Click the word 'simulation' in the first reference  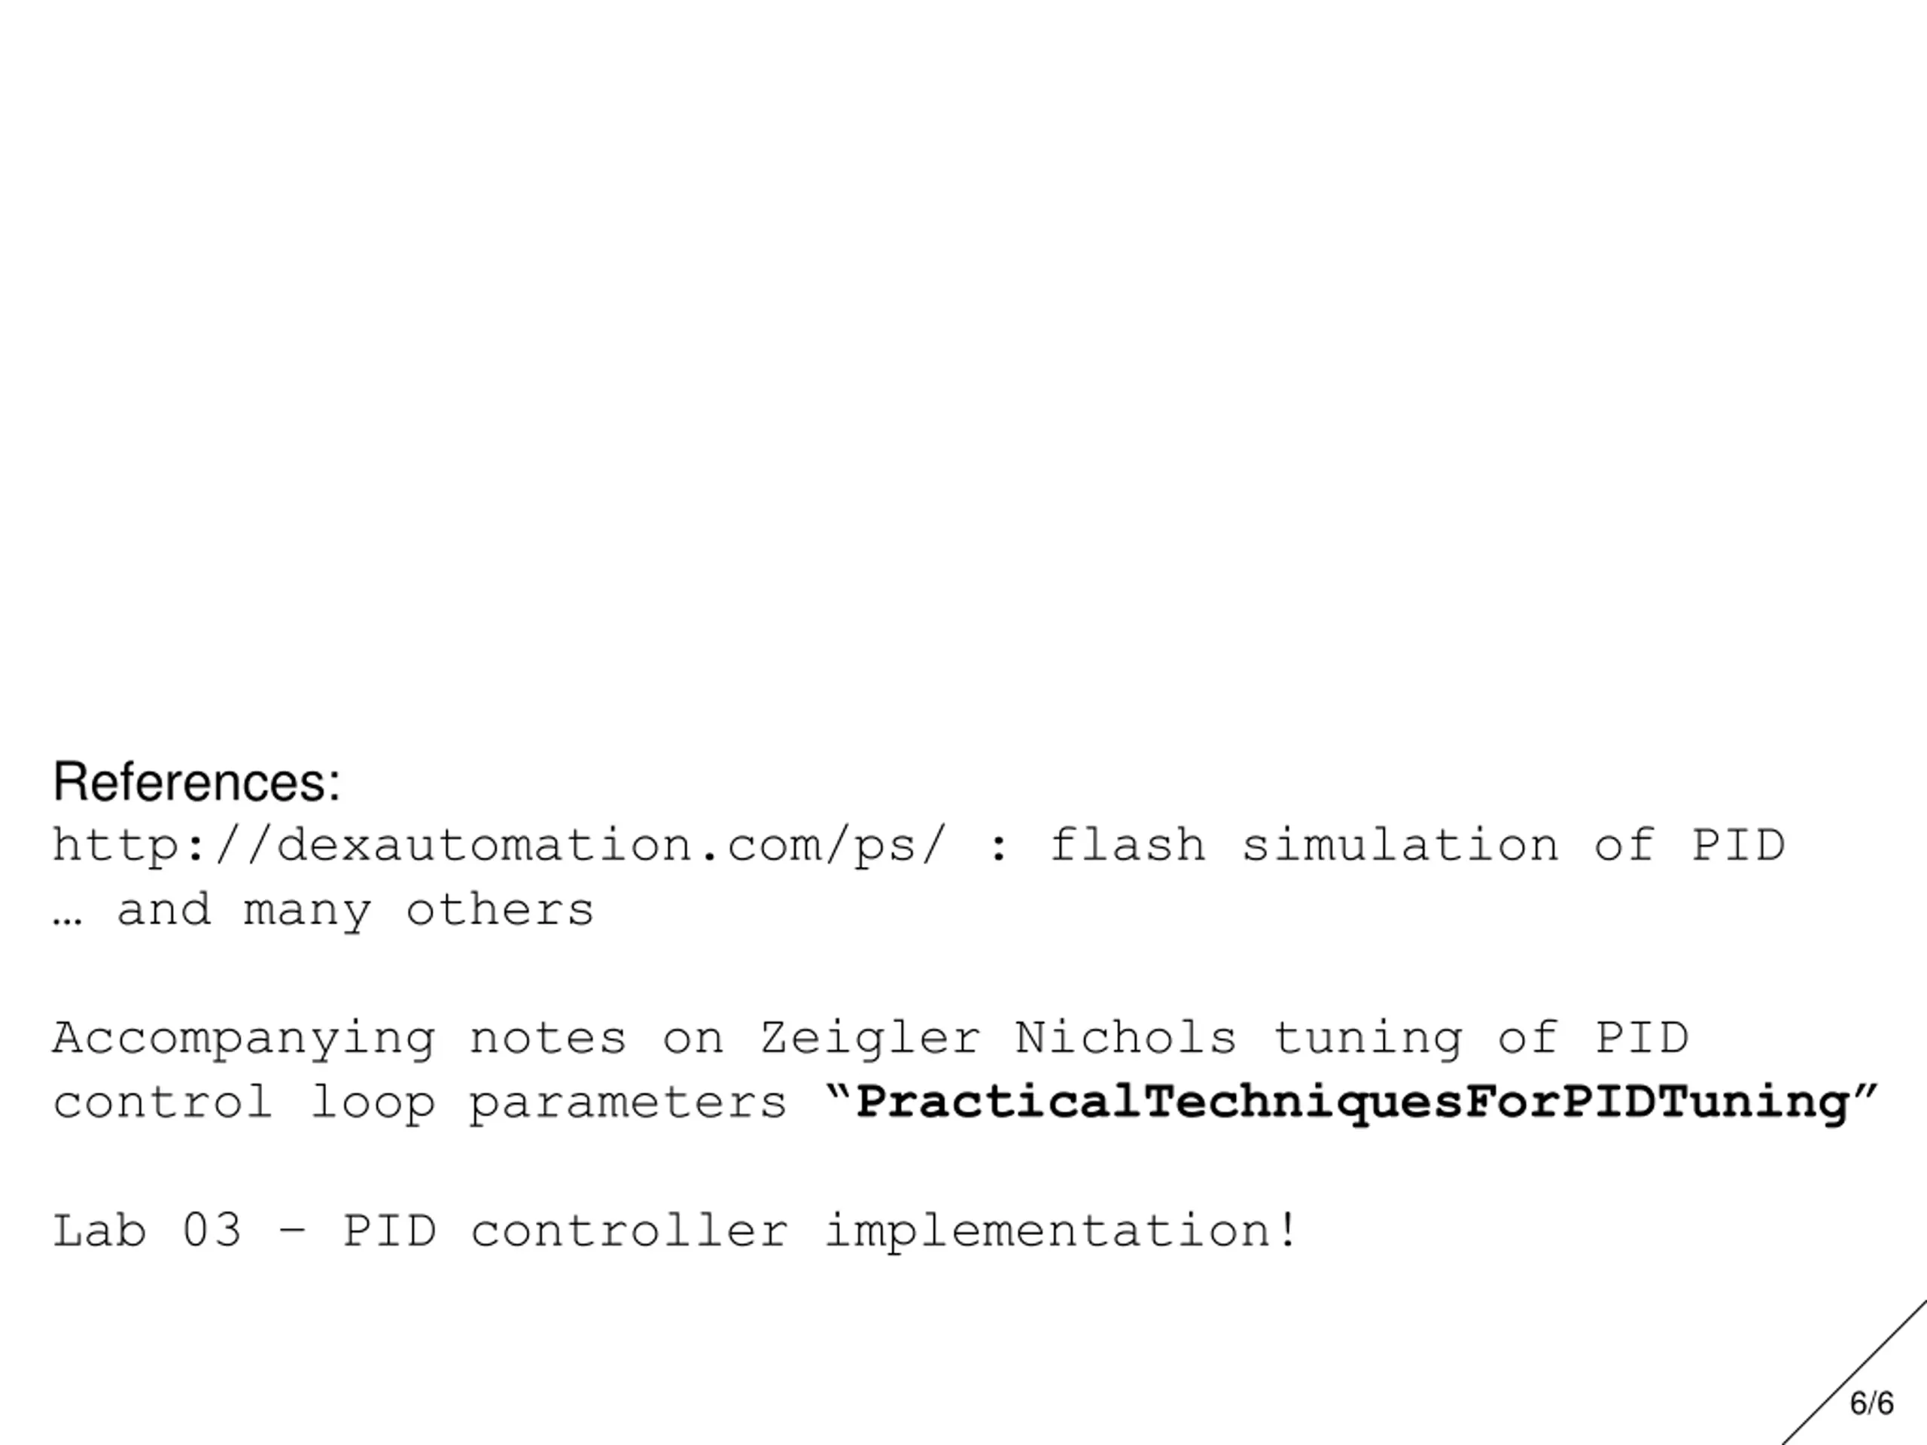1401,846
